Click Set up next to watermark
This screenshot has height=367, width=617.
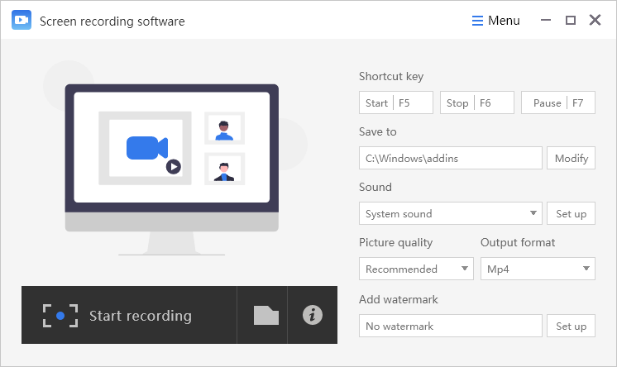click(571, 326)
